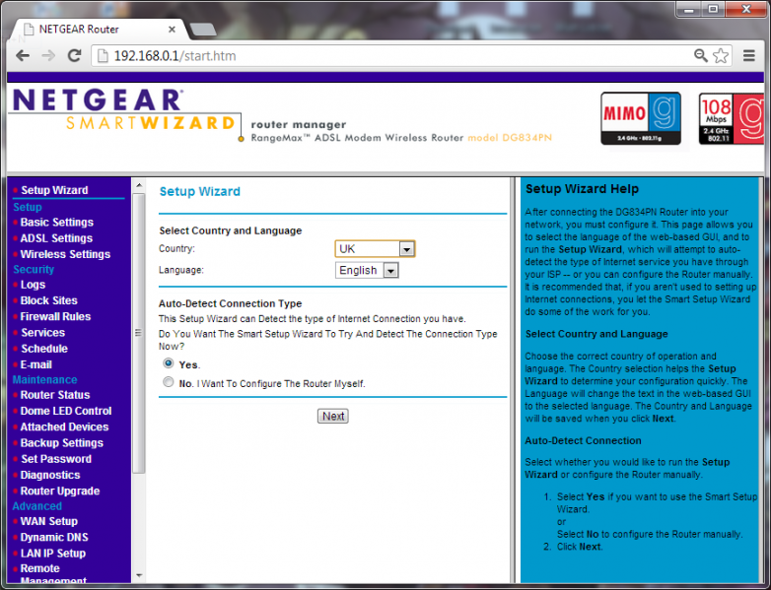The height and width of the screenshot is (590, 771).
Task: Click the 108 Mbps g badge image
Action: [731, 118]
